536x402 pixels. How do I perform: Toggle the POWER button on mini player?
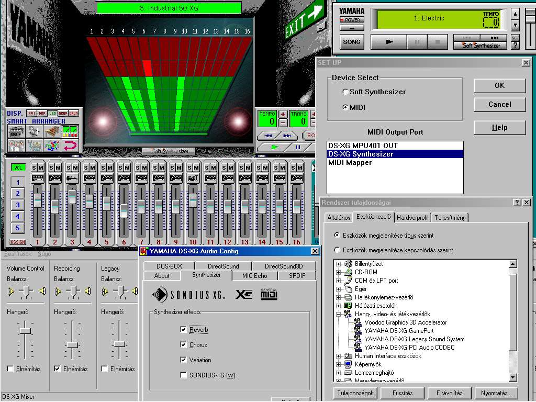pyautogui.click(x=352, y=20)
